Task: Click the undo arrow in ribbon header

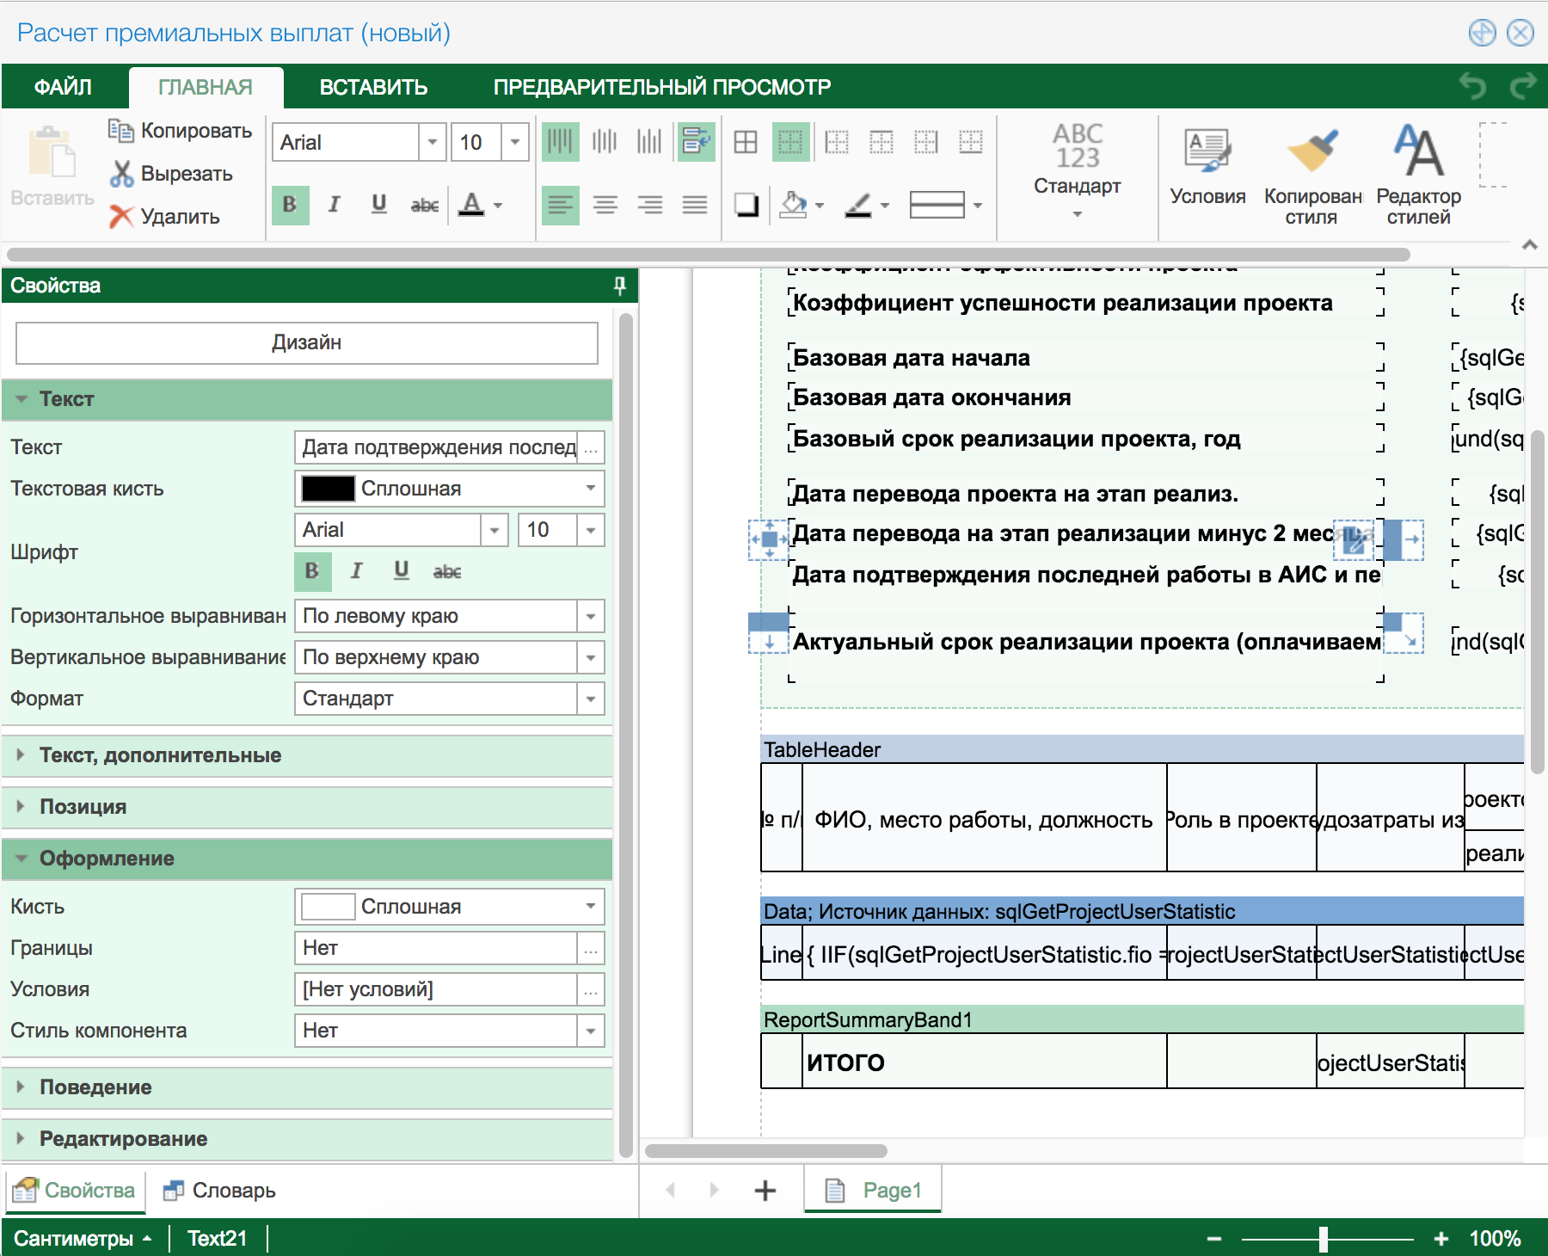Action: (1473, 86)
